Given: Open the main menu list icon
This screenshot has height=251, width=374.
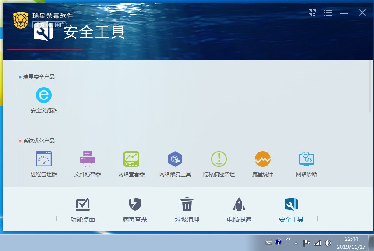Looking at the screenshot, I should tap(328, 13).
